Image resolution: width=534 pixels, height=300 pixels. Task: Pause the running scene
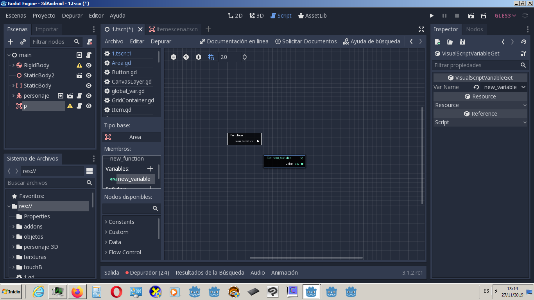444,16
